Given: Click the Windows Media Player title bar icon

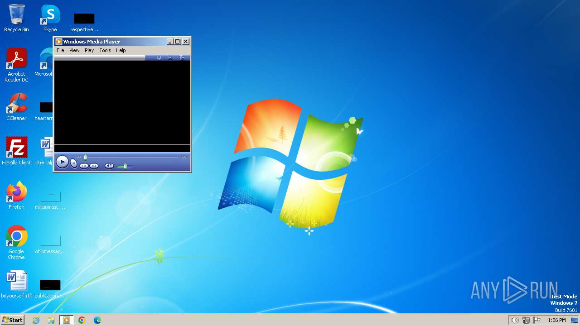Looking at the screenshot, I should pos(58,42).
